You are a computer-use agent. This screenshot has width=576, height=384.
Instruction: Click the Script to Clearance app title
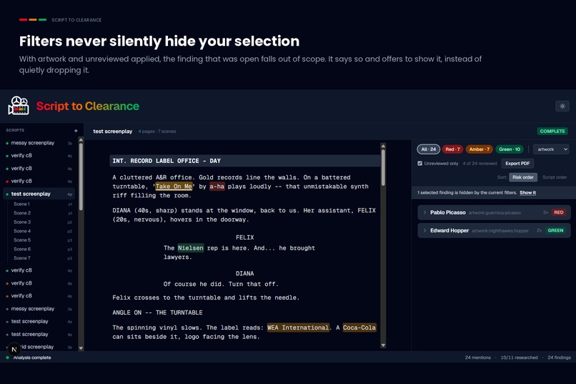click(87, 107)
